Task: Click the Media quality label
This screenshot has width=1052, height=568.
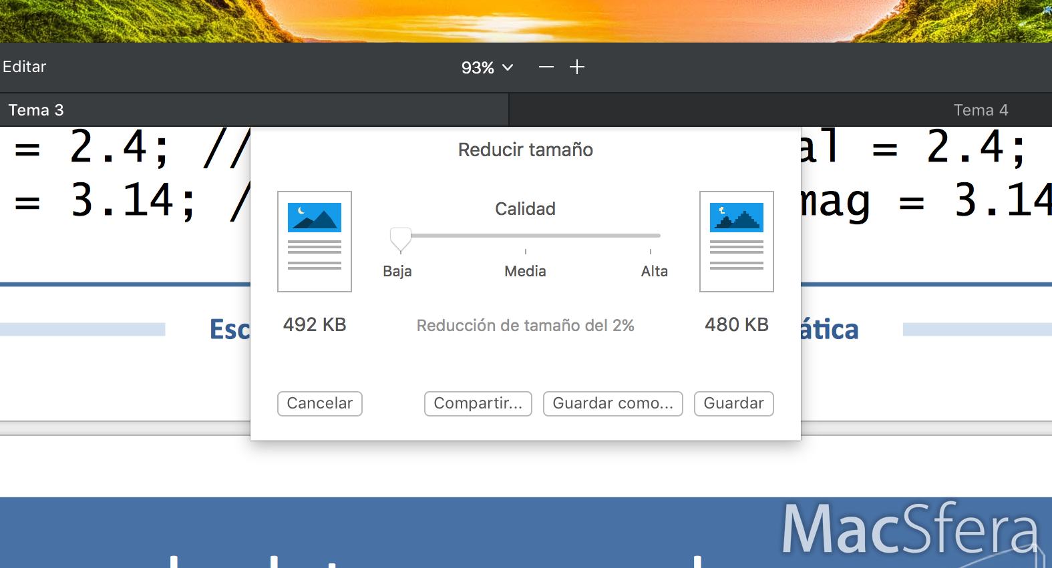Action: [526, 272]
